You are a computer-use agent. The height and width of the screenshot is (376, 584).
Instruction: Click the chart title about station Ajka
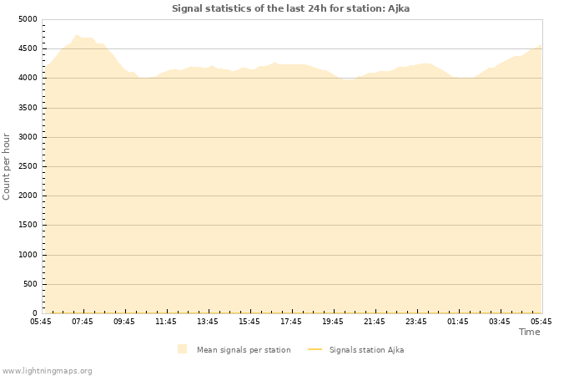290,8
